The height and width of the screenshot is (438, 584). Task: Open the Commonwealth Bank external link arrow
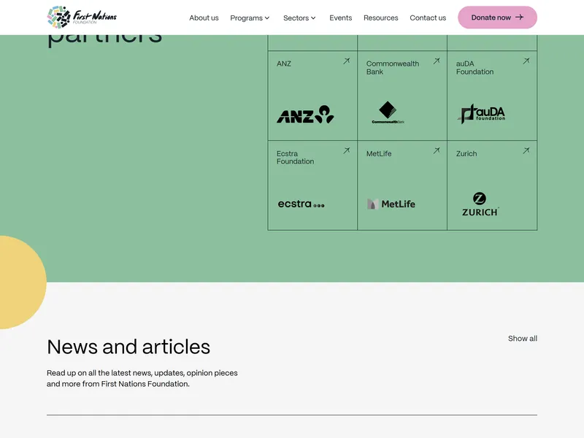coord(437,61)
